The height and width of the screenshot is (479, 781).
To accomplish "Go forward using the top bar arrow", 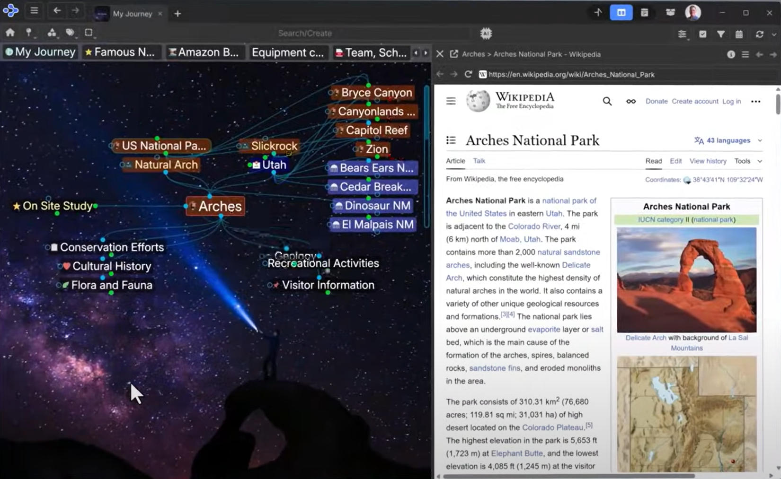I will click(75, 10).
